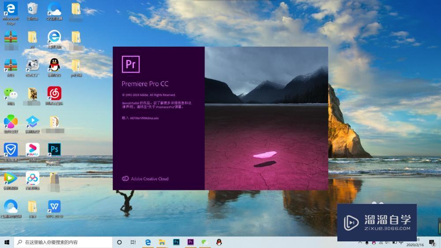Launch the Youku desktop shortcut
Image resolution: width=441 pixels, height=248 pixels.
pyautogui.click(x=32, y=150)
